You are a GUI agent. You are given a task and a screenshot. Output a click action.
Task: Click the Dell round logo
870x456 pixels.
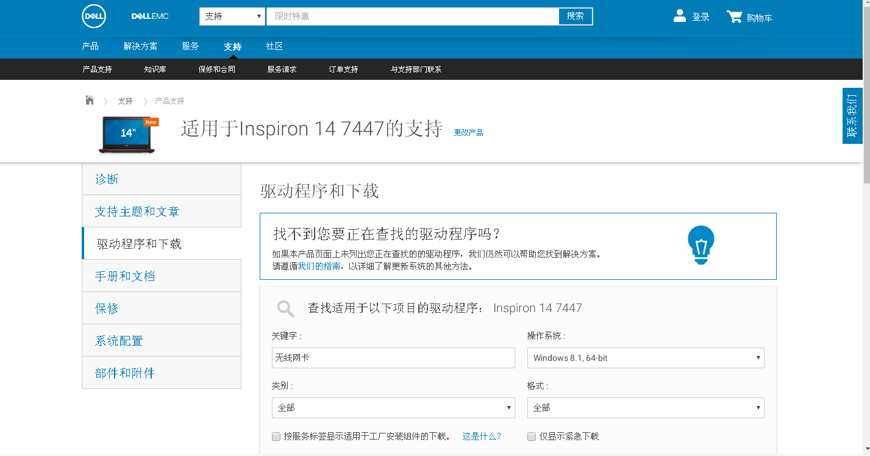94,16
